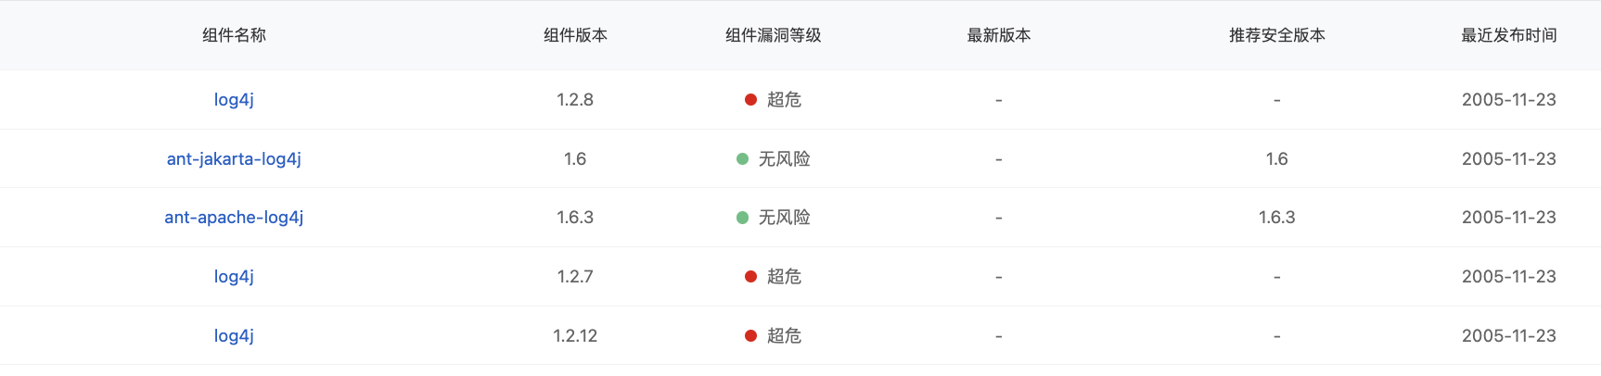Click the 推荐安全版本 column header
Image resolution: width=1601 pixels, height=376 pixels.
click(x=1277, y=35)
